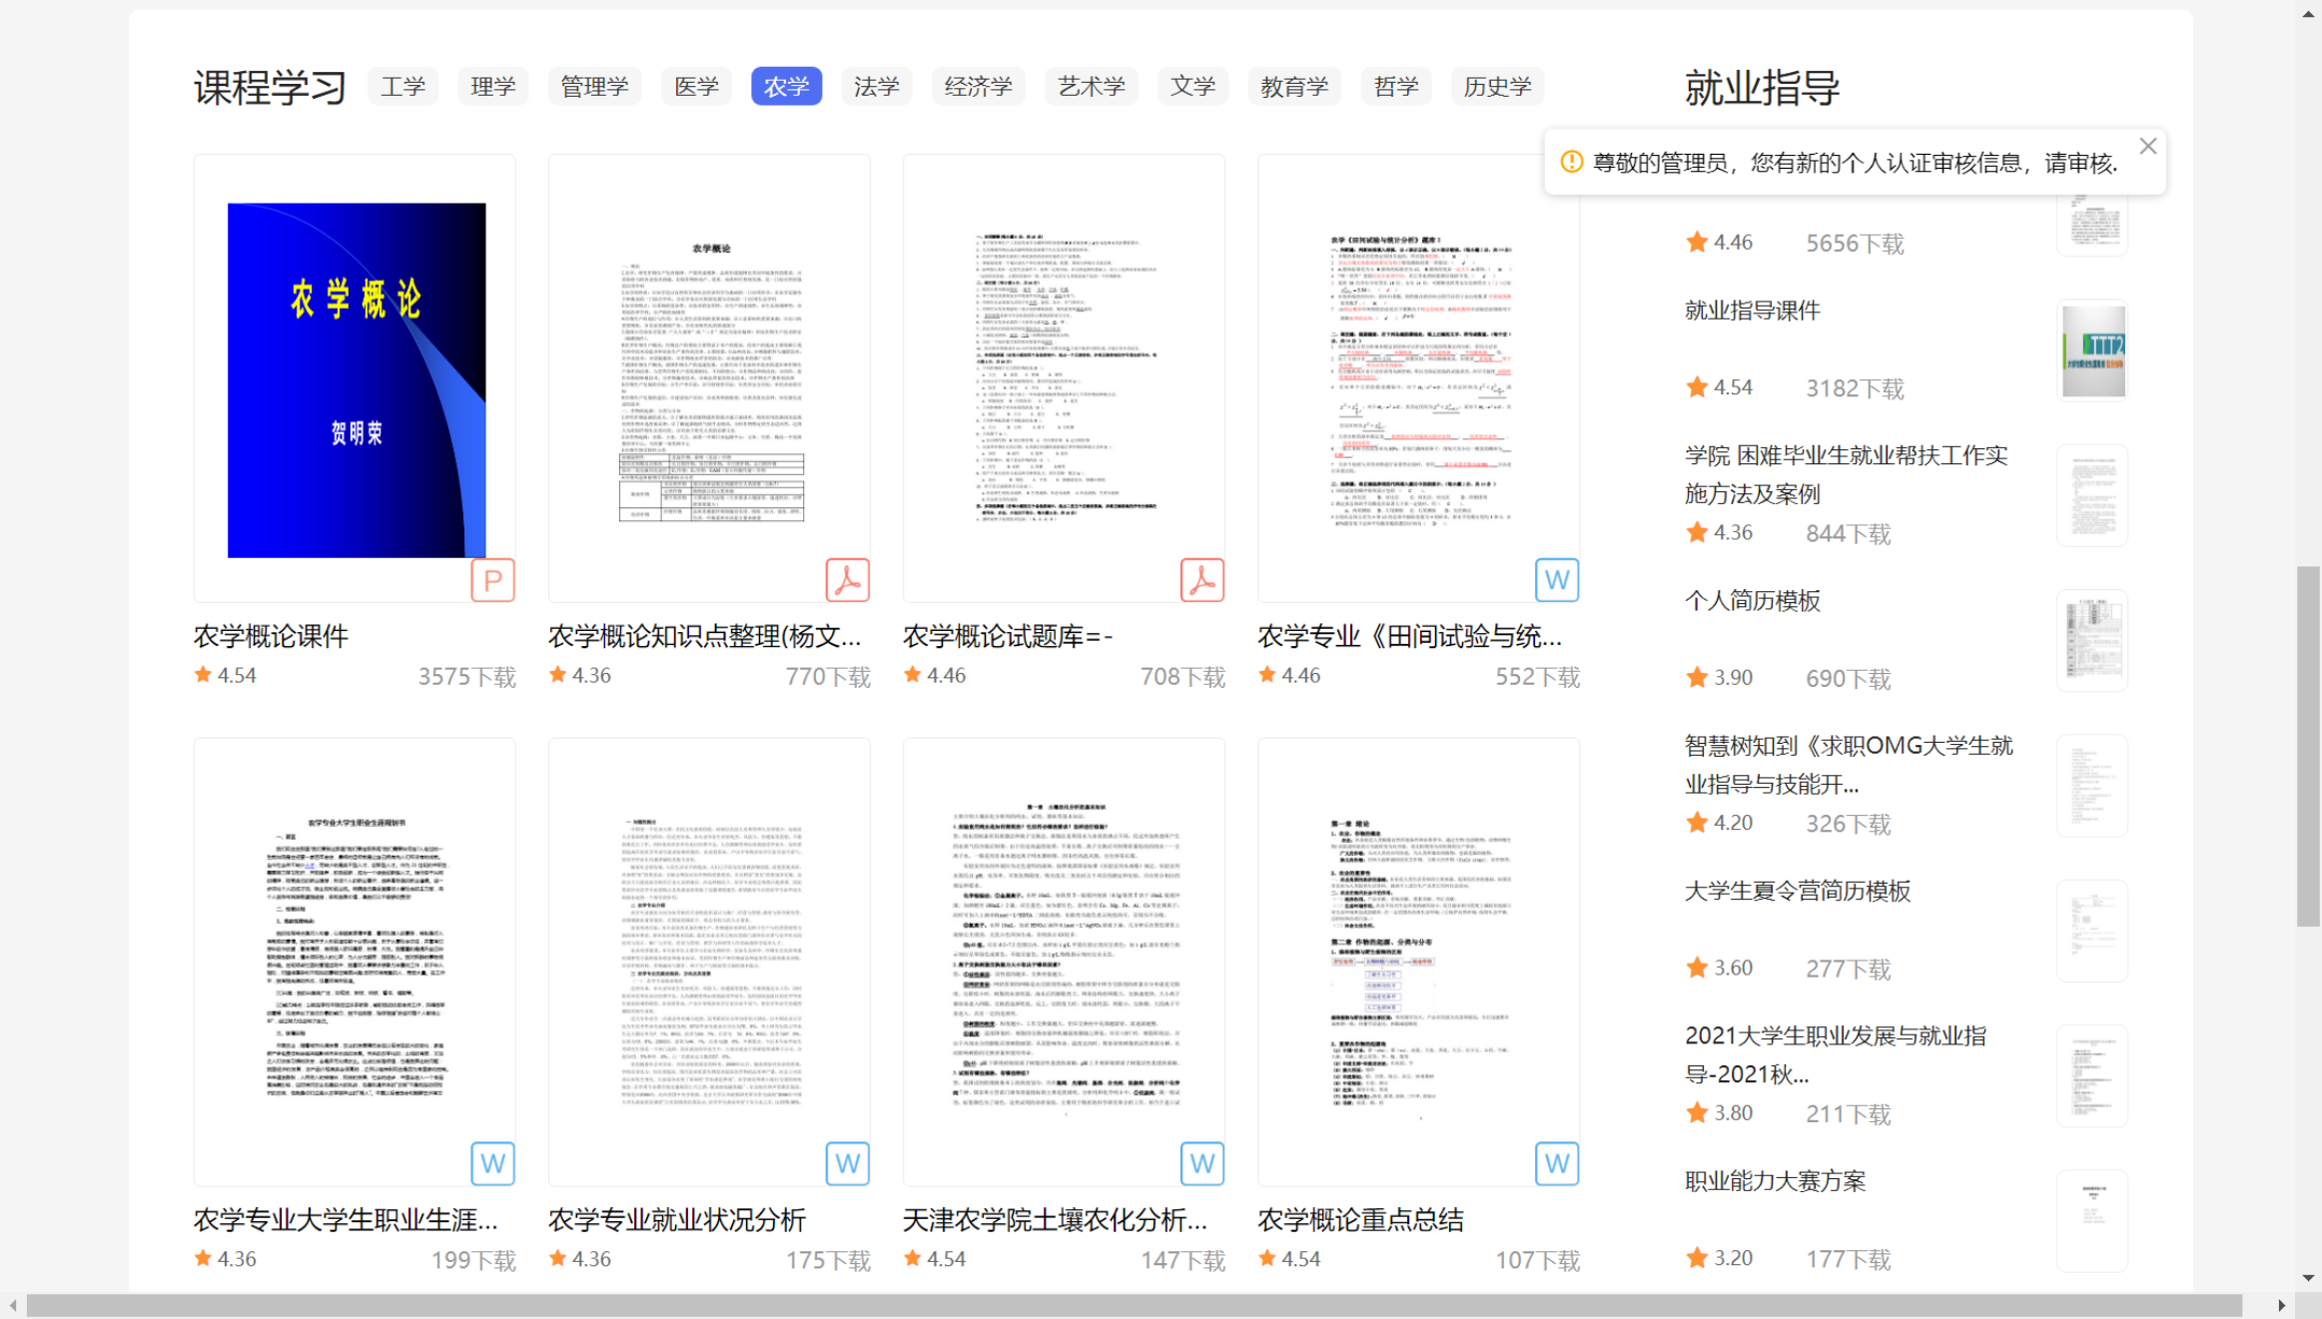The image size is (2322, 1319).
Task: Open the 艺术学 tab
Action: [1091, 87]
